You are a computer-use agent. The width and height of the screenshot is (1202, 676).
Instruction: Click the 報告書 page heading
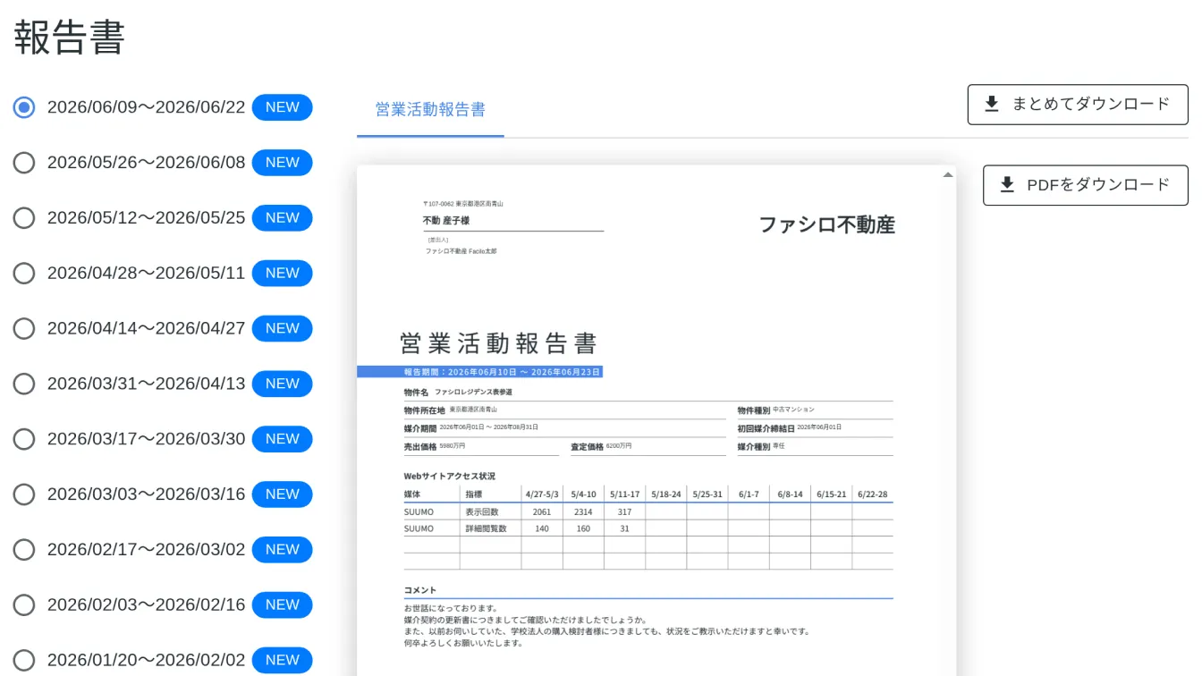pos(69,38)
